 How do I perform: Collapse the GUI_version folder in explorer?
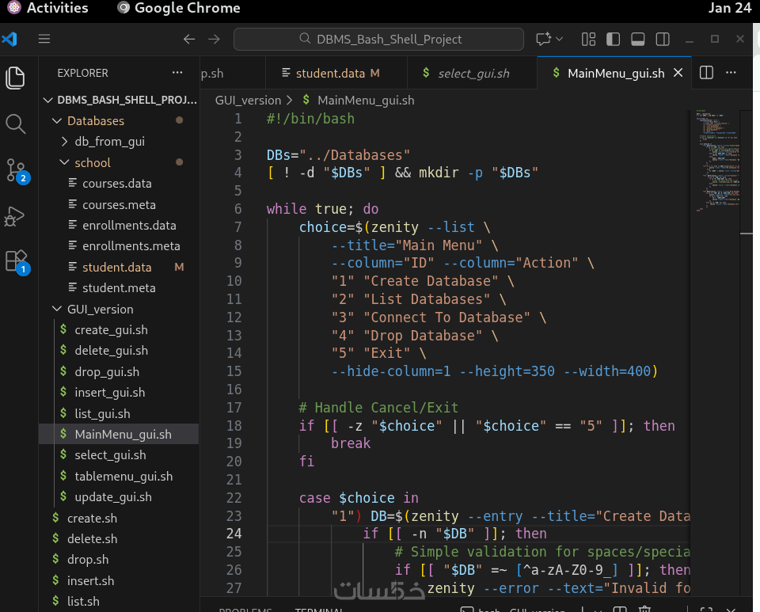(100, 309)
